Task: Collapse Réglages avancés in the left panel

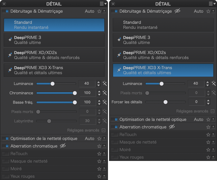Action: click(x=104, y=130)
